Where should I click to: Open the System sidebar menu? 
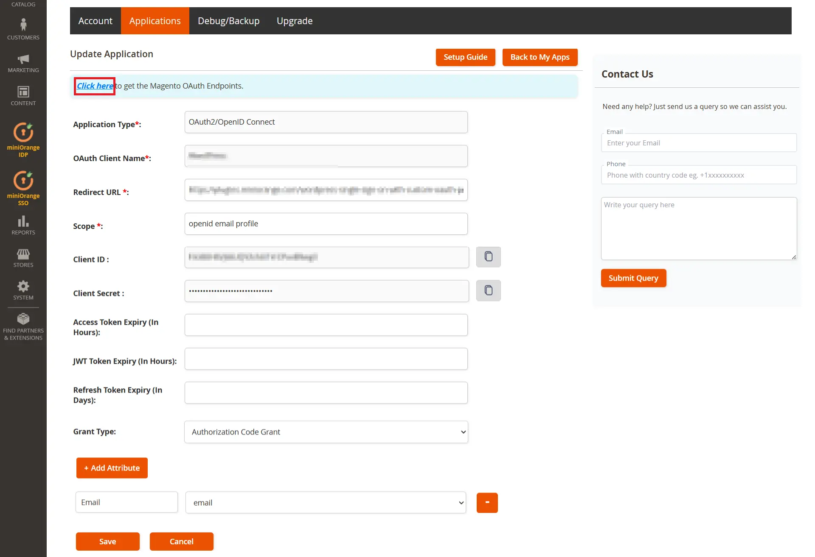coord(23,290)
